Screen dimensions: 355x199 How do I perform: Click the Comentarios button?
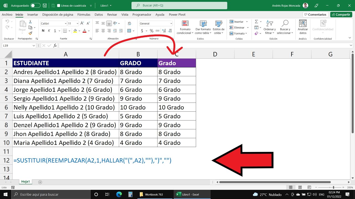click(315, 15)
